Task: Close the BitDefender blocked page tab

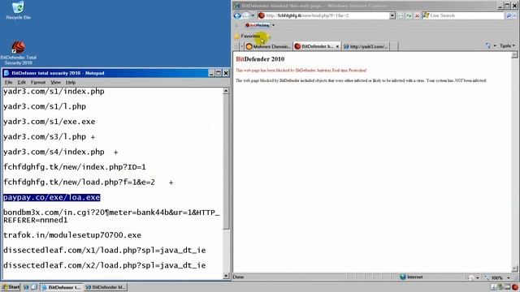Action: (337, 47)
